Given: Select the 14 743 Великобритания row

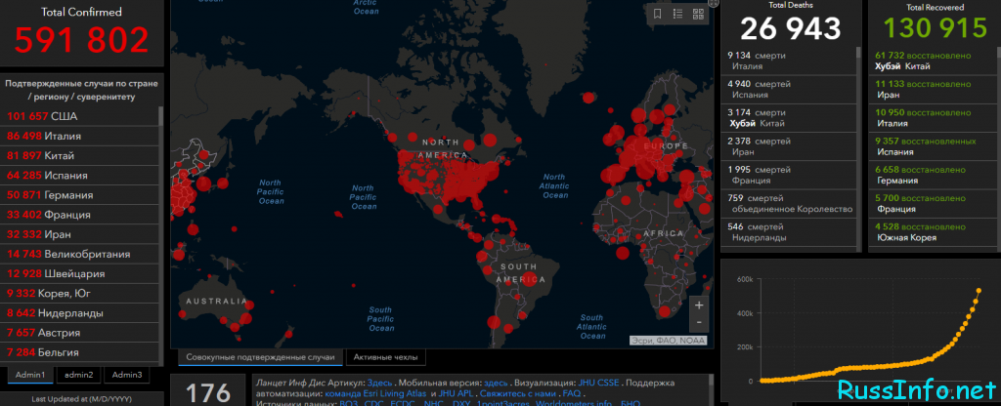Looking at the screenshot, I should 80,255.
